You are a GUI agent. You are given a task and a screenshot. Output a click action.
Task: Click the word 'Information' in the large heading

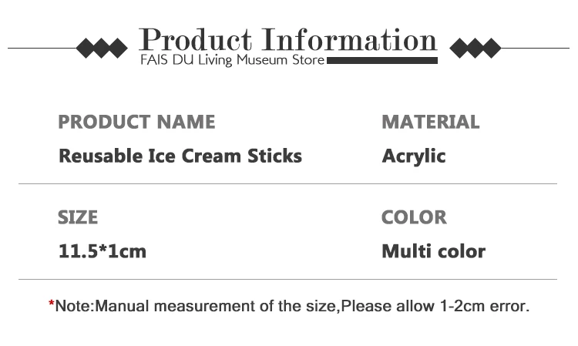click(350, 39)
